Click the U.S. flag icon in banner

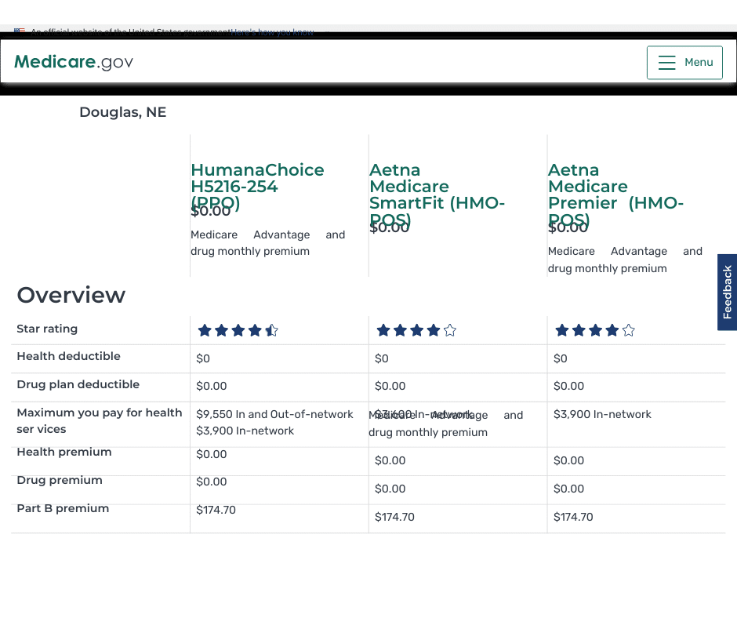coord(20,31)
